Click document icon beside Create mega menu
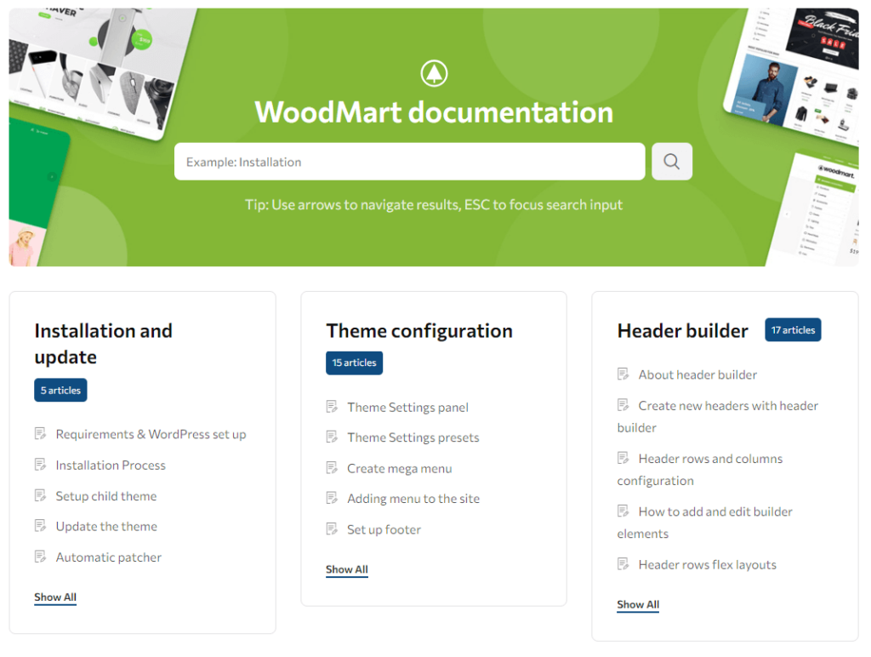Screen dimensions: 871x657 click(332, 468)
